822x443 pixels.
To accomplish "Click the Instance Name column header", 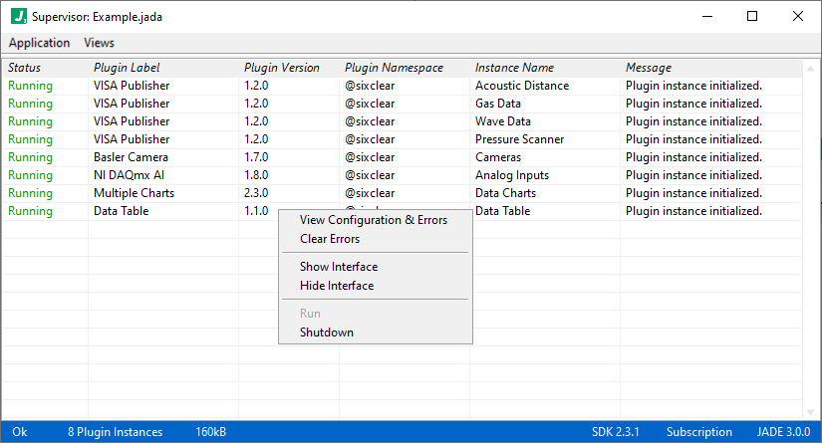I will [514, 68].
